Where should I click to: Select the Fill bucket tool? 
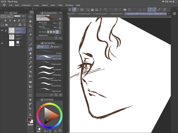[30, 82]
